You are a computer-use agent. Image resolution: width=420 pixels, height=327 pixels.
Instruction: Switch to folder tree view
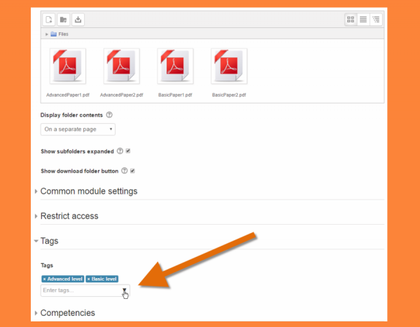[376, 20]
